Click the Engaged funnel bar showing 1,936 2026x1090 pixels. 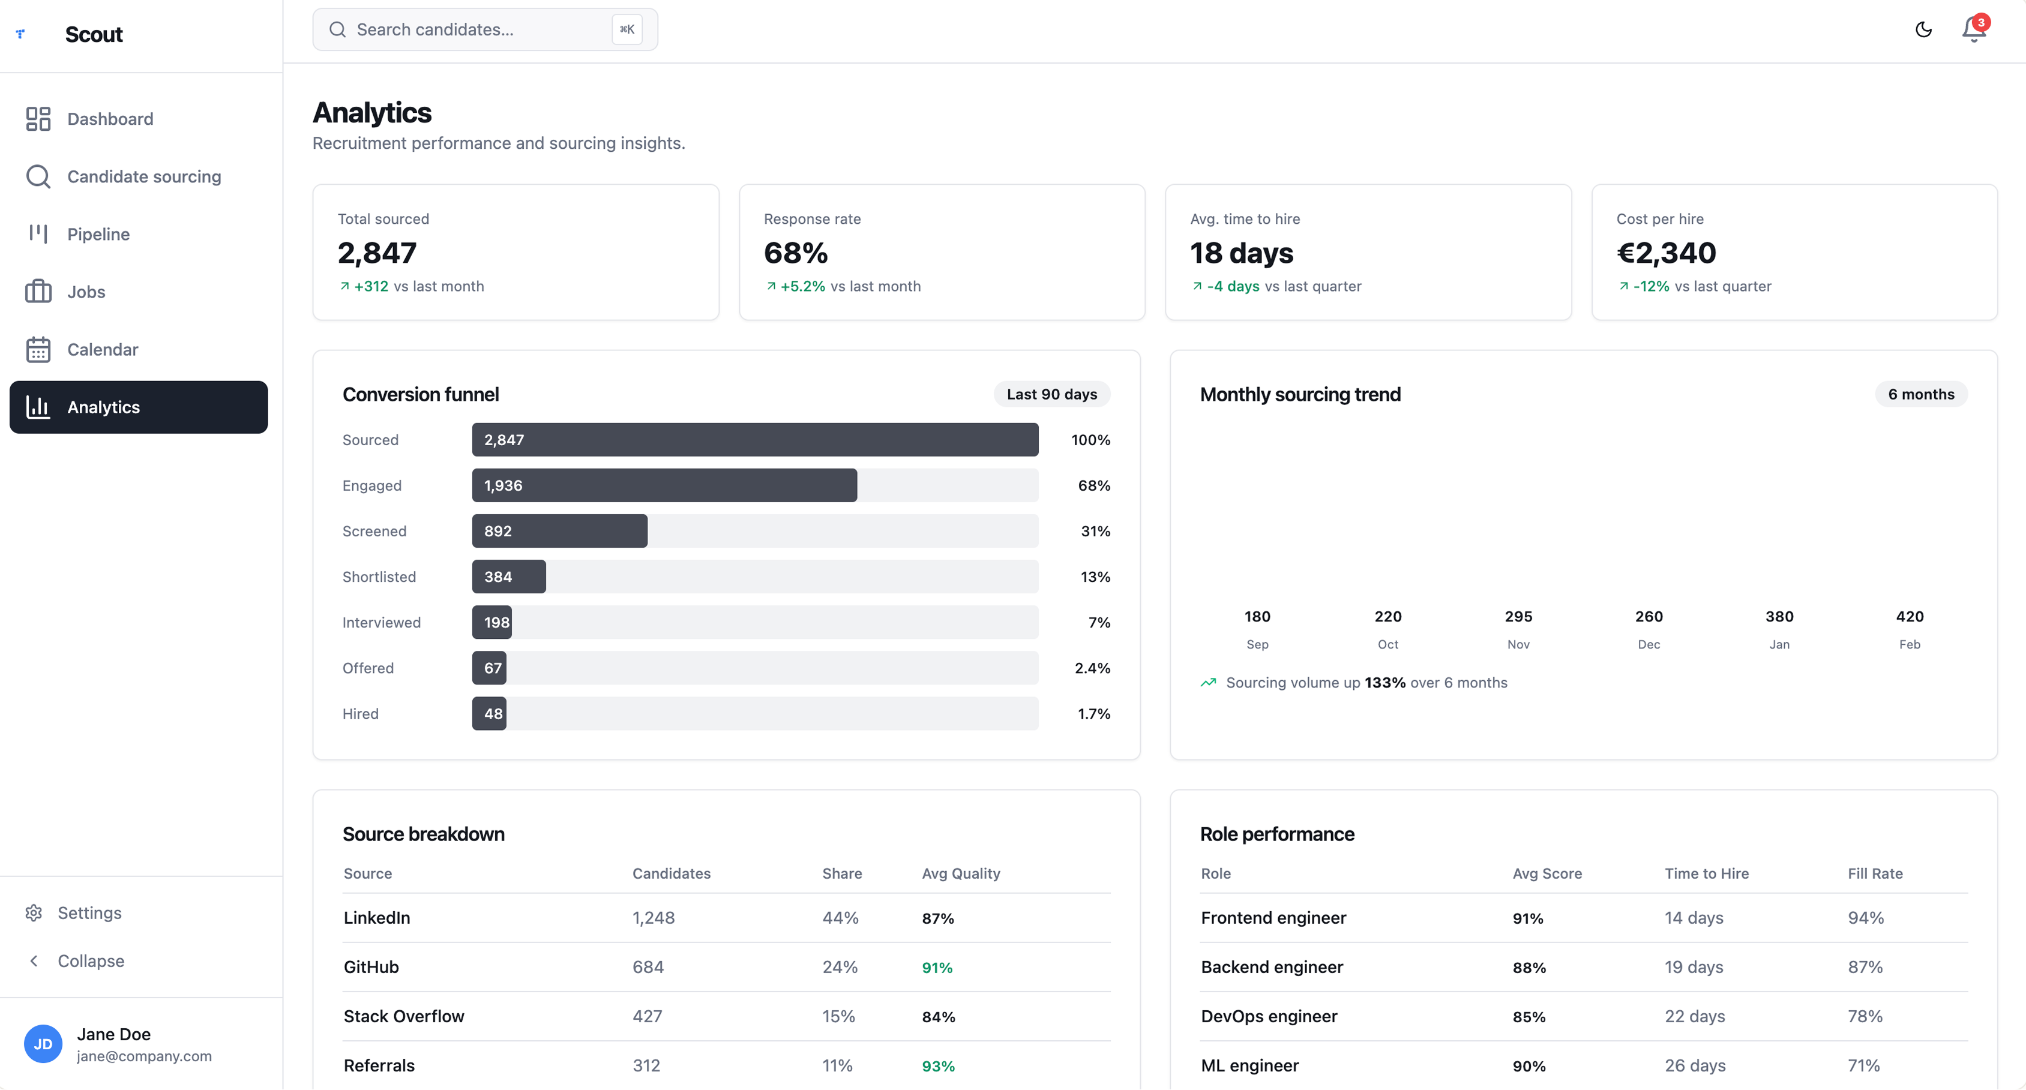click(x=664, y=485)
